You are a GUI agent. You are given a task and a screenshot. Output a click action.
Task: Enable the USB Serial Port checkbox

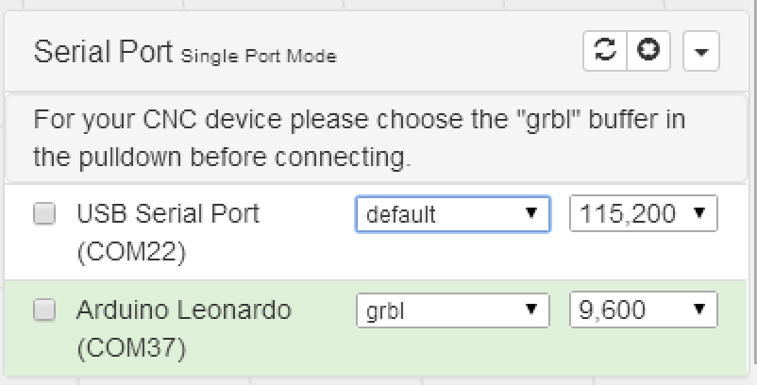tap(44, 214)
